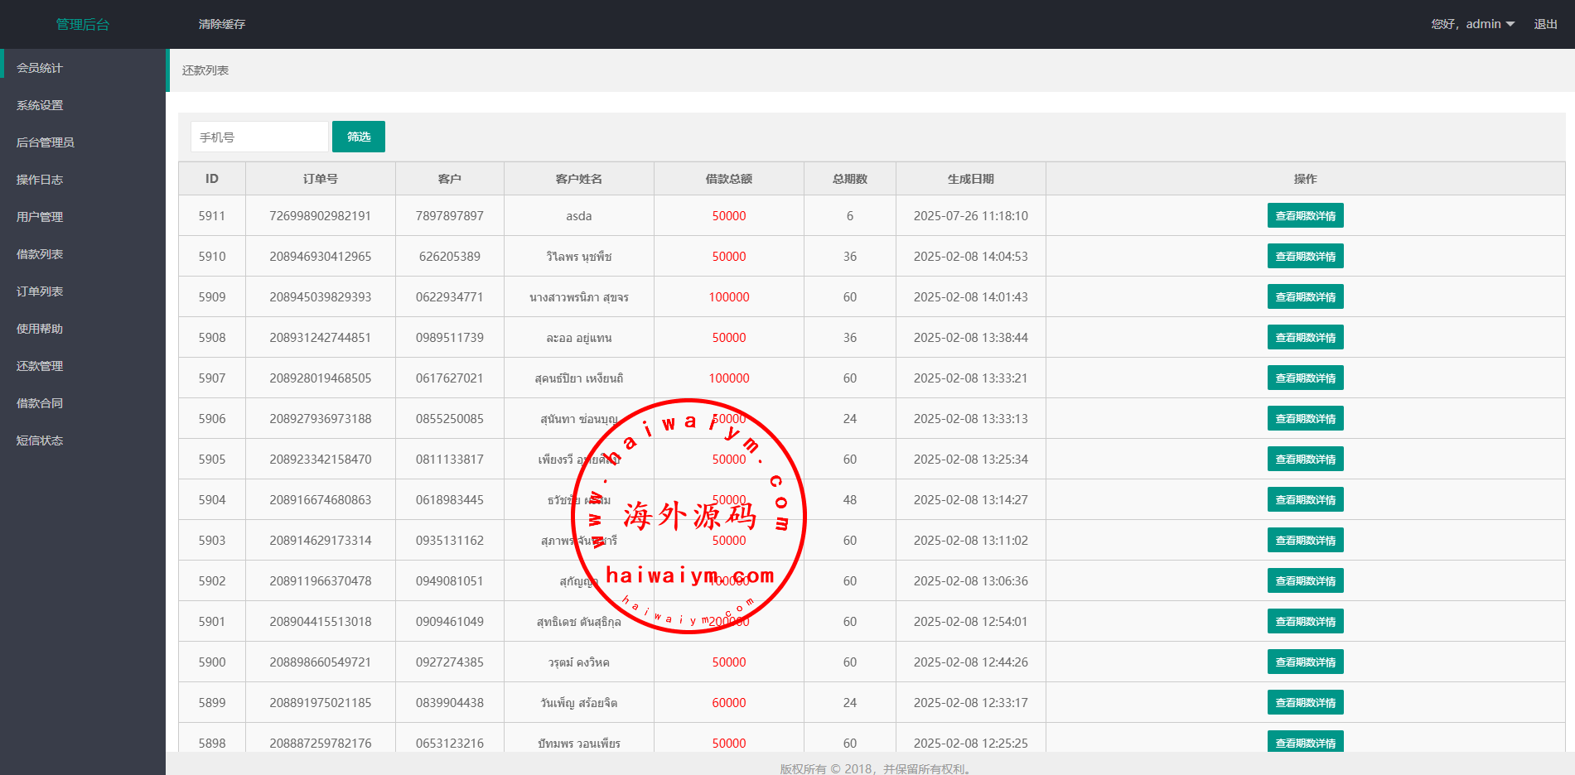Click 清除缓存 in the top bar
The width and height of the screenshot is (1575, 775).
(x=221, y=24)
